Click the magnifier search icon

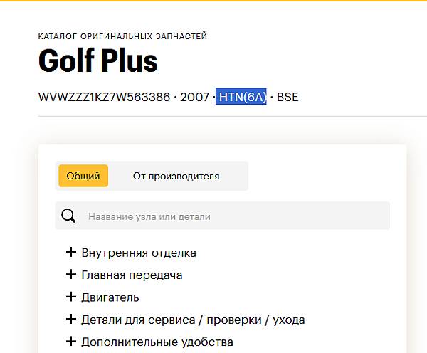[68, 216]
